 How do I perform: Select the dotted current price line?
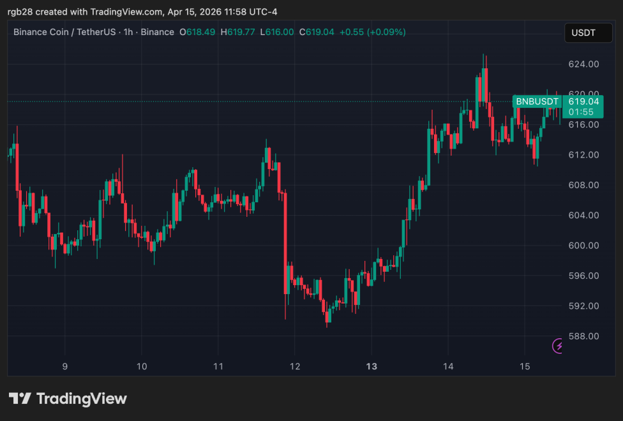tap(255, 101)
